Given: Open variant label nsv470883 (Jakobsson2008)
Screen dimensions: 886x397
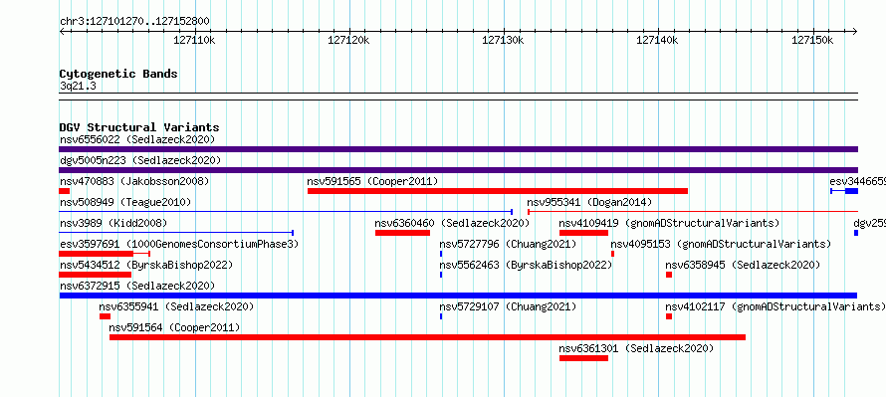Looking at the screenshot, I should [134, 181].
